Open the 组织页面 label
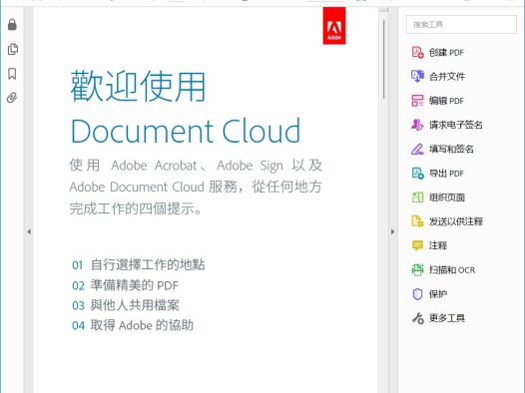 [x=447, y=197]
